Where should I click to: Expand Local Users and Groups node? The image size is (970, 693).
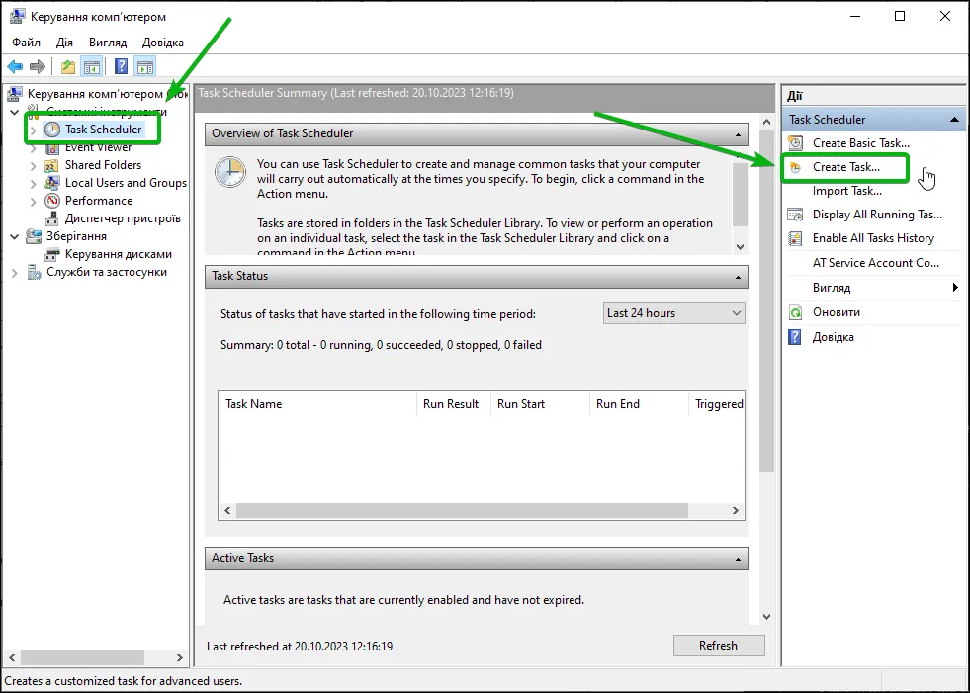click(34, 184)
